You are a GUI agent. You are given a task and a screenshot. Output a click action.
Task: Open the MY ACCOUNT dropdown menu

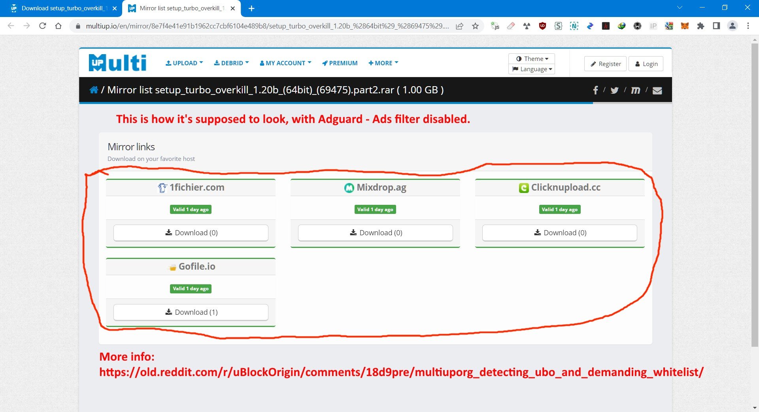click(285, 63)
